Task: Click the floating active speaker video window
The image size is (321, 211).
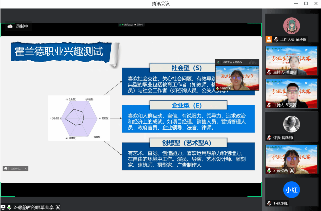Action: pyautogui.click(x=237, y=77)
